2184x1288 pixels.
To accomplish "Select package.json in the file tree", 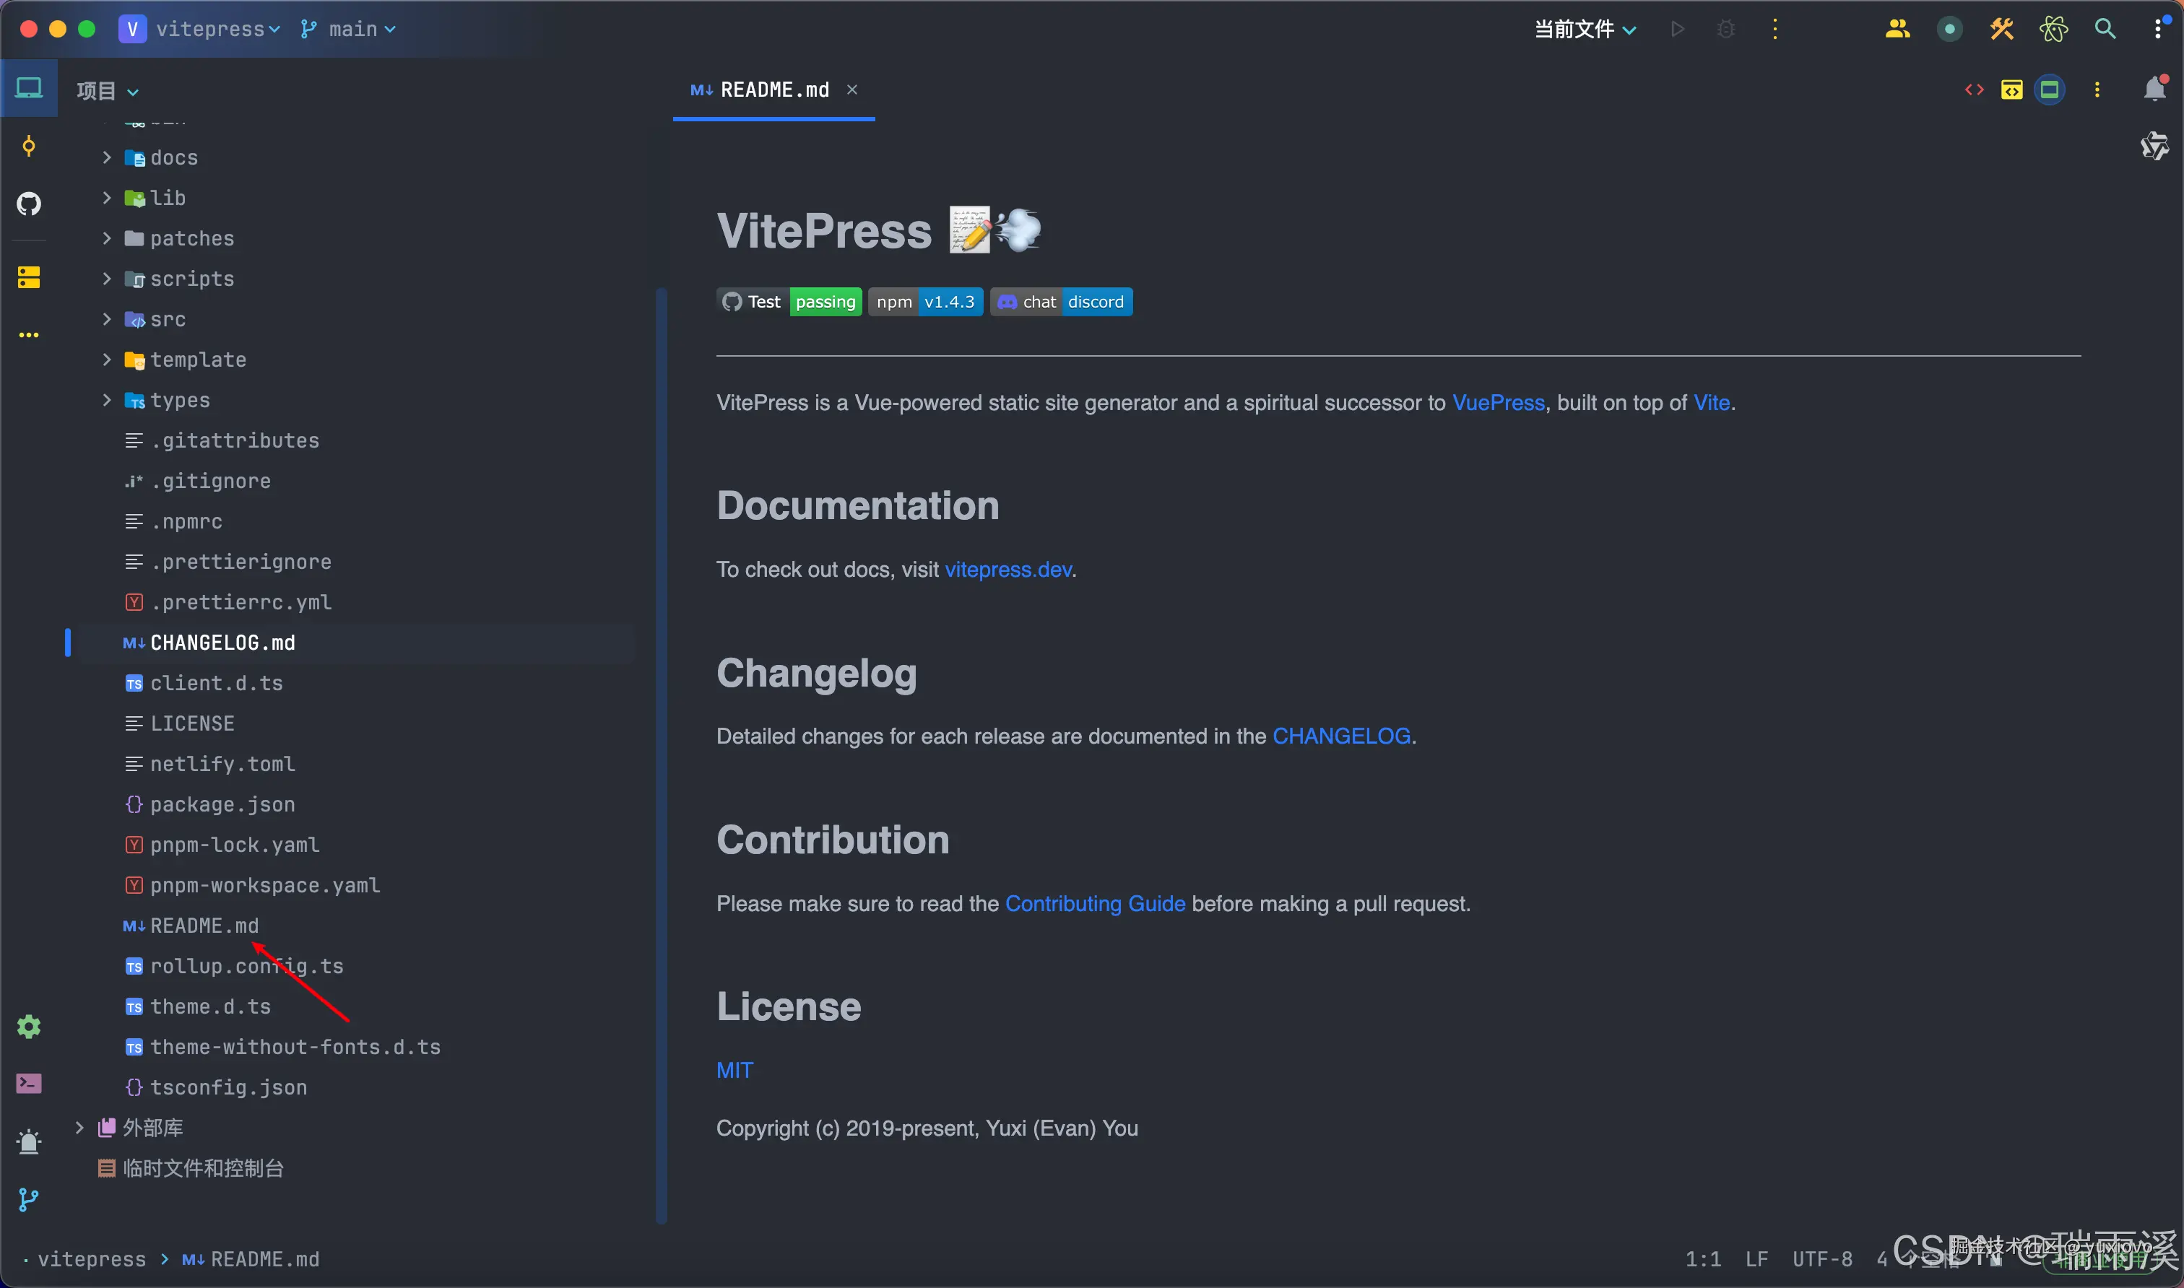I will tap(222, 804).
